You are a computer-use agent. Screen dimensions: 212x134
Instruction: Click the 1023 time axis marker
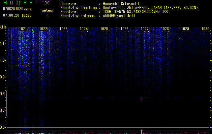[x=64, y=28]
